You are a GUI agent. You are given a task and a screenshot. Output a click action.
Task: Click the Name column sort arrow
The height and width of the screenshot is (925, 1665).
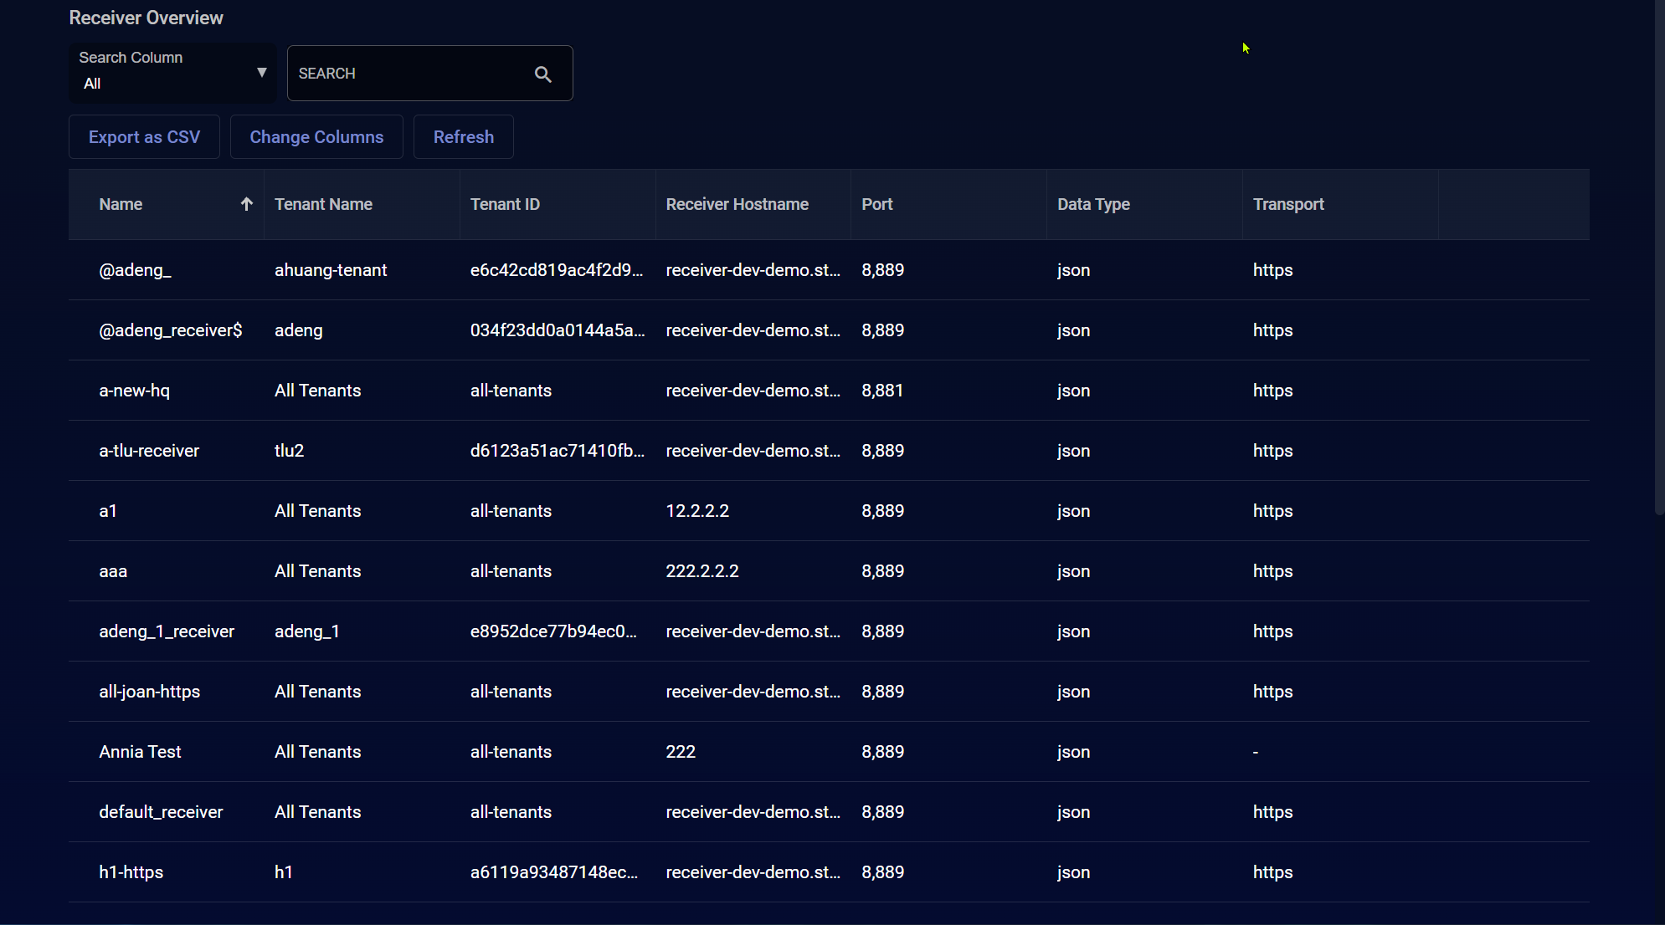pyautogui.click(x=246, y=204)
